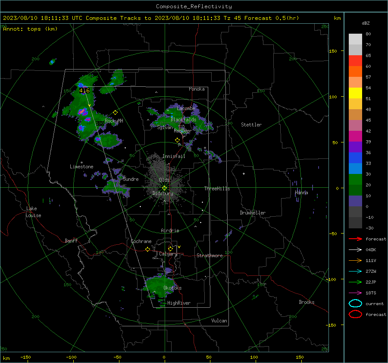Click the Innisfail label
Image resolution: width=388 pixels, height=363 pixels.
(x=174, y=156)
